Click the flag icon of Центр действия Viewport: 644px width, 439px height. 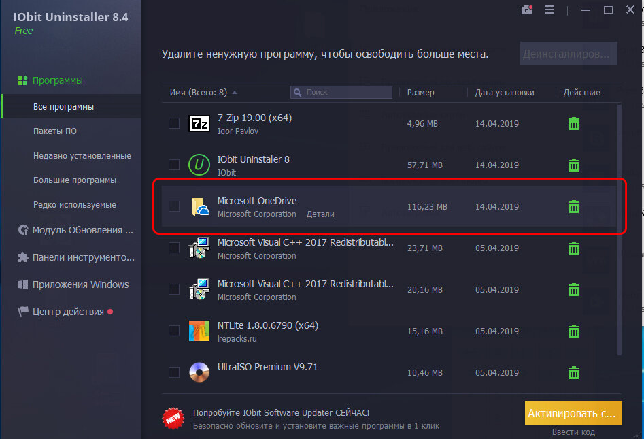23,312
